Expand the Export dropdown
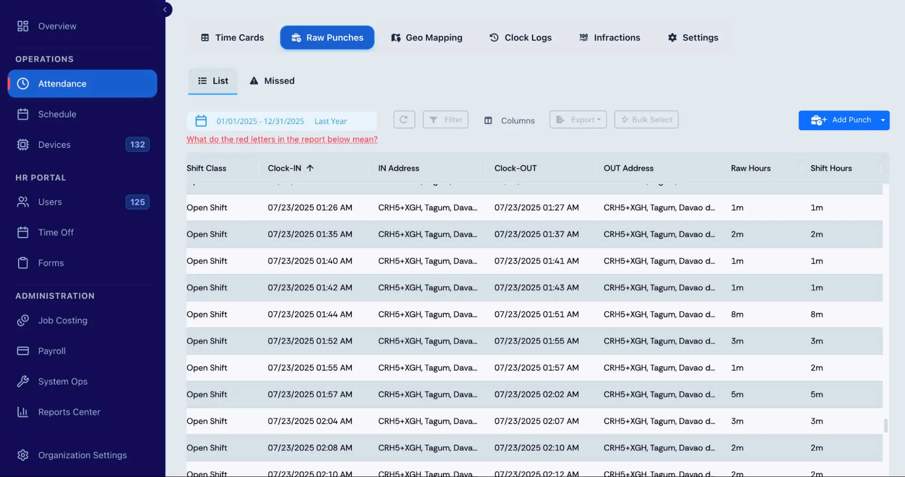This screenshot has width=905, height=477. pyautogui.click(x=578, y=120)
